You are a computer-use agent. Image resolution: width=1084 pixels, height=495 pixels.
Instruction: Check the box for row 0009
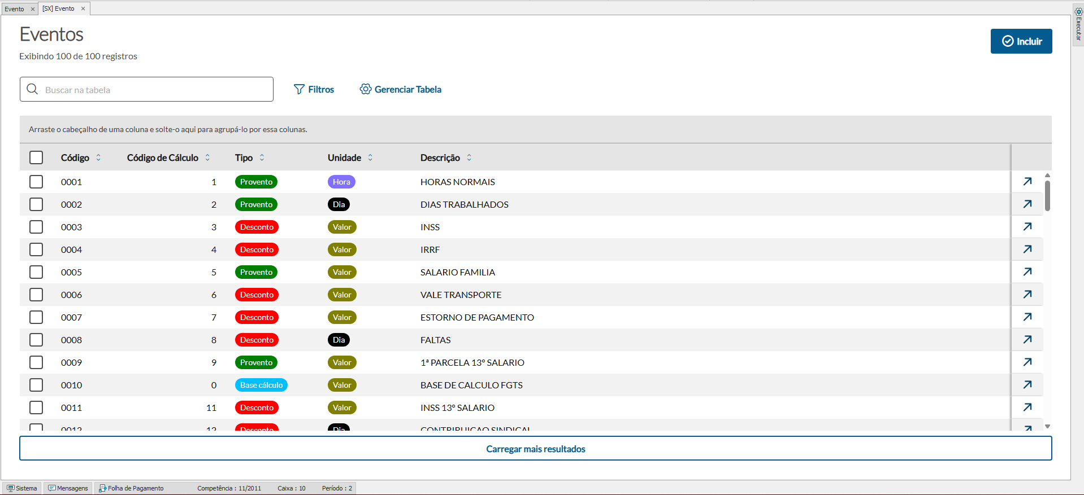36,362
